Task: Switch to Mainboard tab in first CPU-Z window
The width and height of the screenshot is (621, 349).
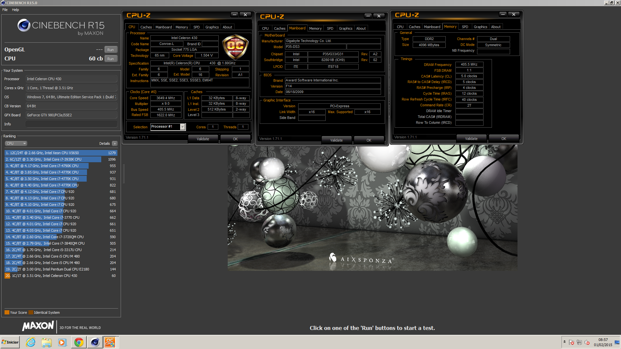Action: click(x=164, y=27)
